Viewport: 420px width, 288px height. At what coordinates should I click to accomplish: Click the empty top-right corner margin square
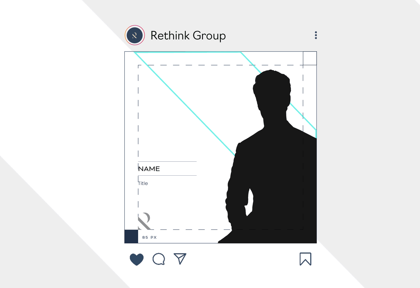tap(310, 58)
